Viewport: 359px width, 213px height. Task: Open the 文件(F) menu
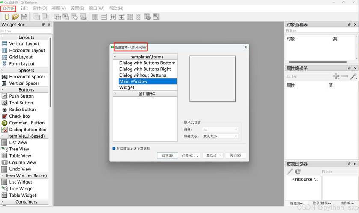pos(9,9)
